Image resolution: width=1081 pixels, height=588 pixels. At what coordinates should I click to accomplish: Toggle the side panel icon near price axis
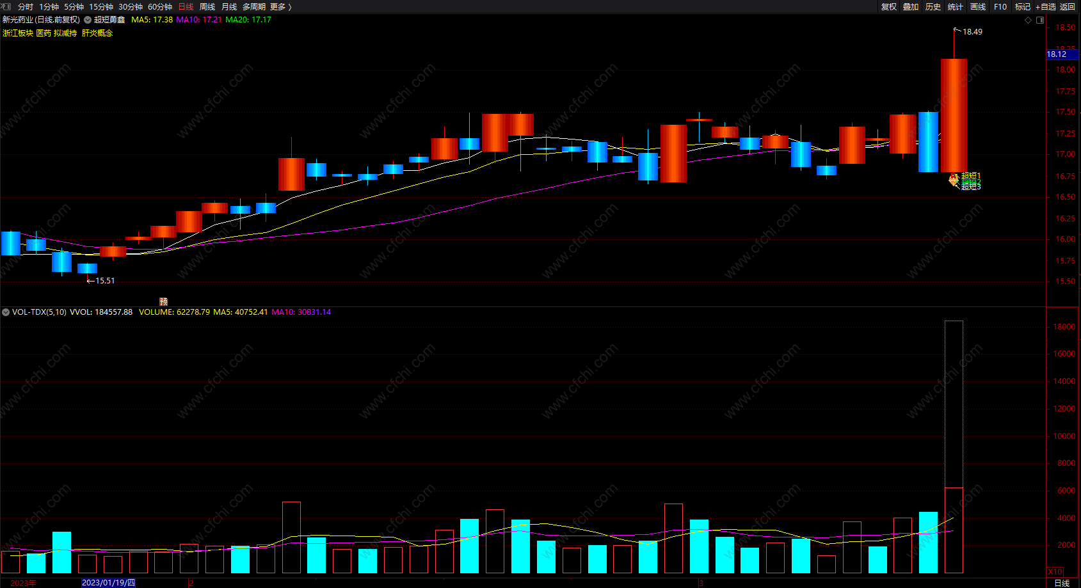[x=1040, y=20]
